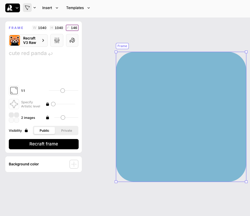This screenshot has width=250, height=216.
Task: Click the Visibility label
Action: [15, 131]
